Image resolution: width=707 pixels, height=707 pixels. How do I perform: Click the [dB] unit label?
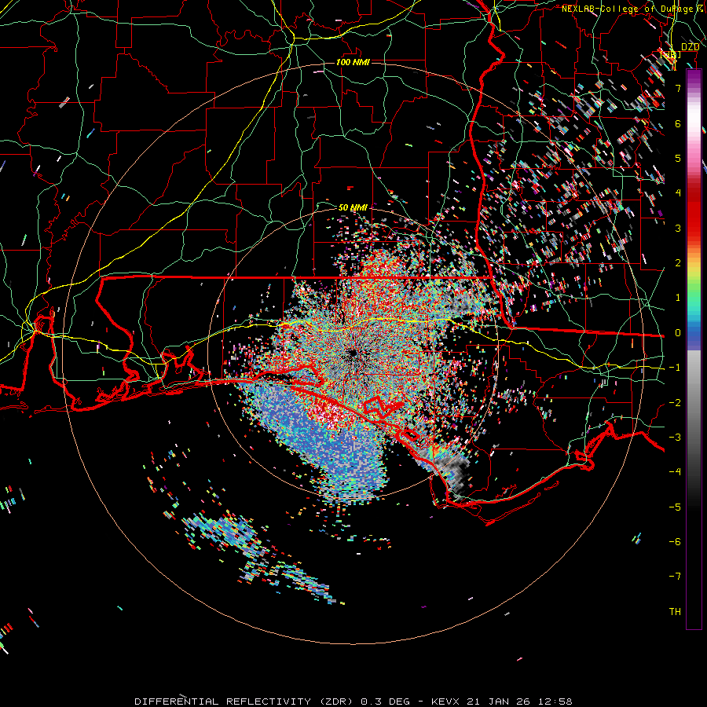(x=671, y=55)
